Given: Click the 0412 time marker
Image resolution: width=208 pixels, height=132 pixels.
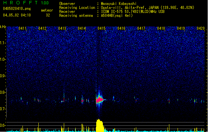Looking at the screenshot, I should pyautogui.click(x=42, y=28).
